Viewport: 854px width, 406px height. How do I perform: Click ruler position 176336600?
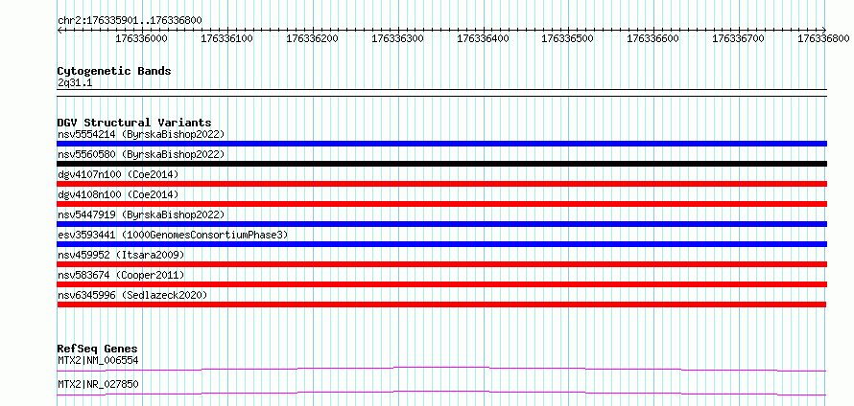point(653,38)
